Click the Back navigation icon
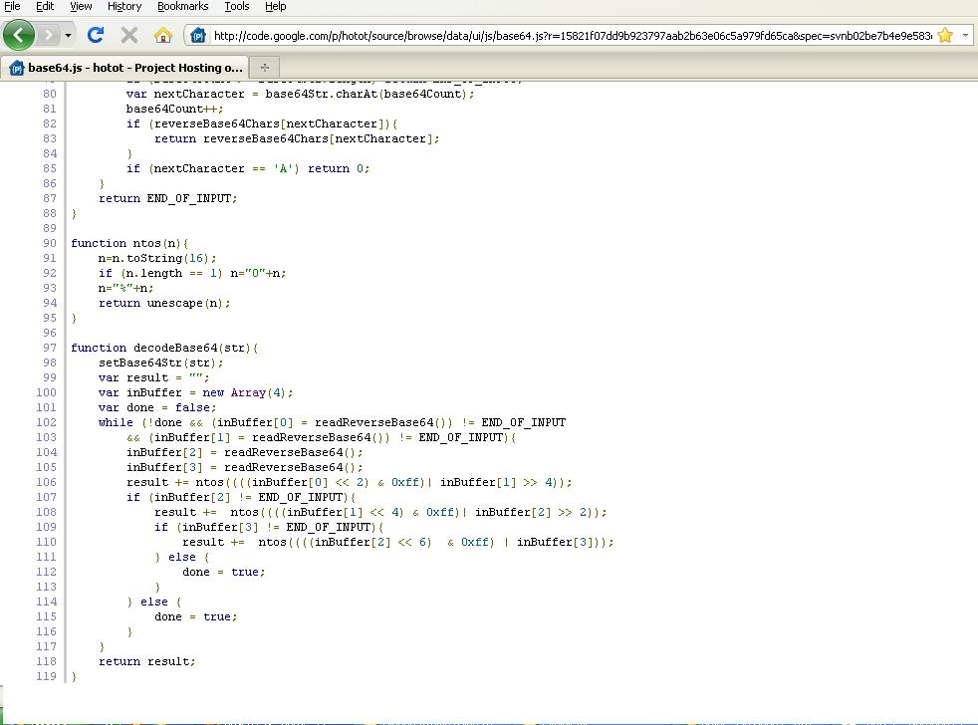978x725 pixels. [x=19, y=35]
